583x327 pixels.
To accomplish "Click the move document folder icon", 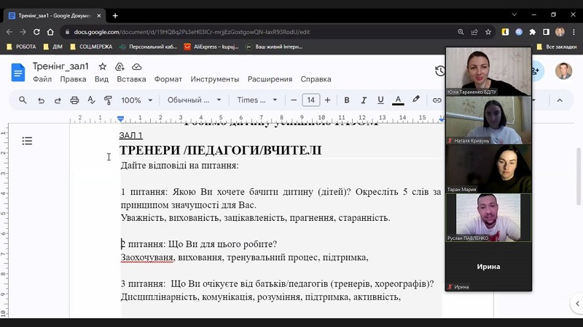I will coord(120,66).
